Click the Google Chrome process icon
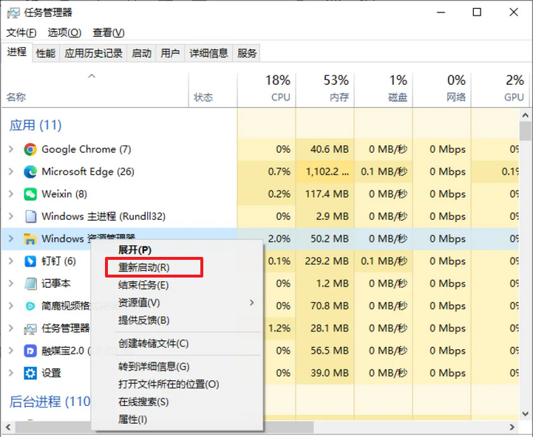 [30, 149]
